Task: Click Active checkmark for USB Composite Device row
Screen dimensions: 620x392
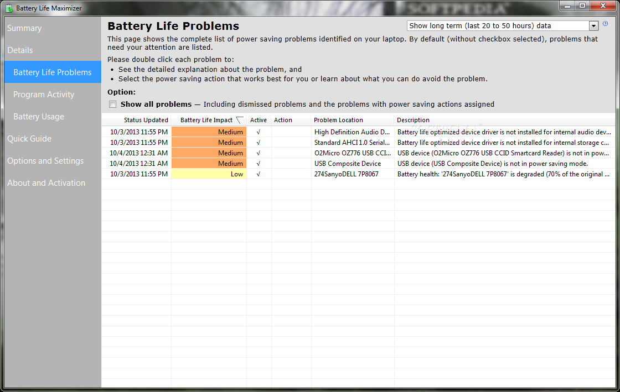Action: coord(258,164)
